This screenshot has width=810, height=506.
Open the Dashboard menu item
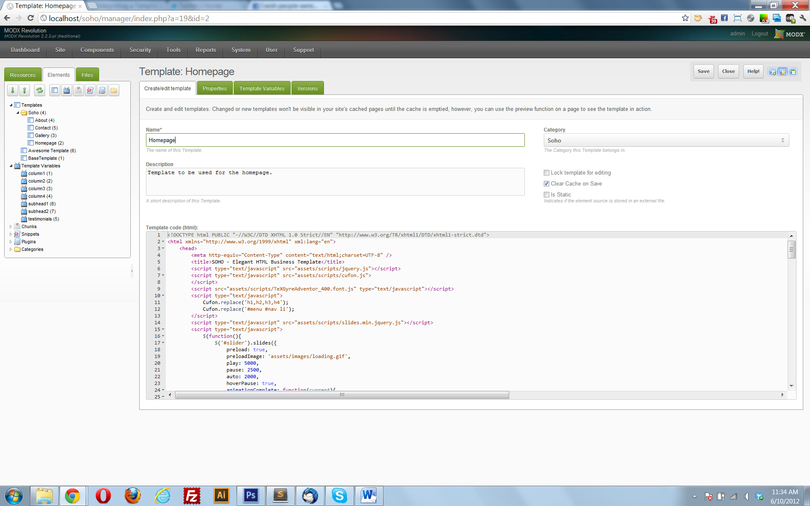(25, 50)
